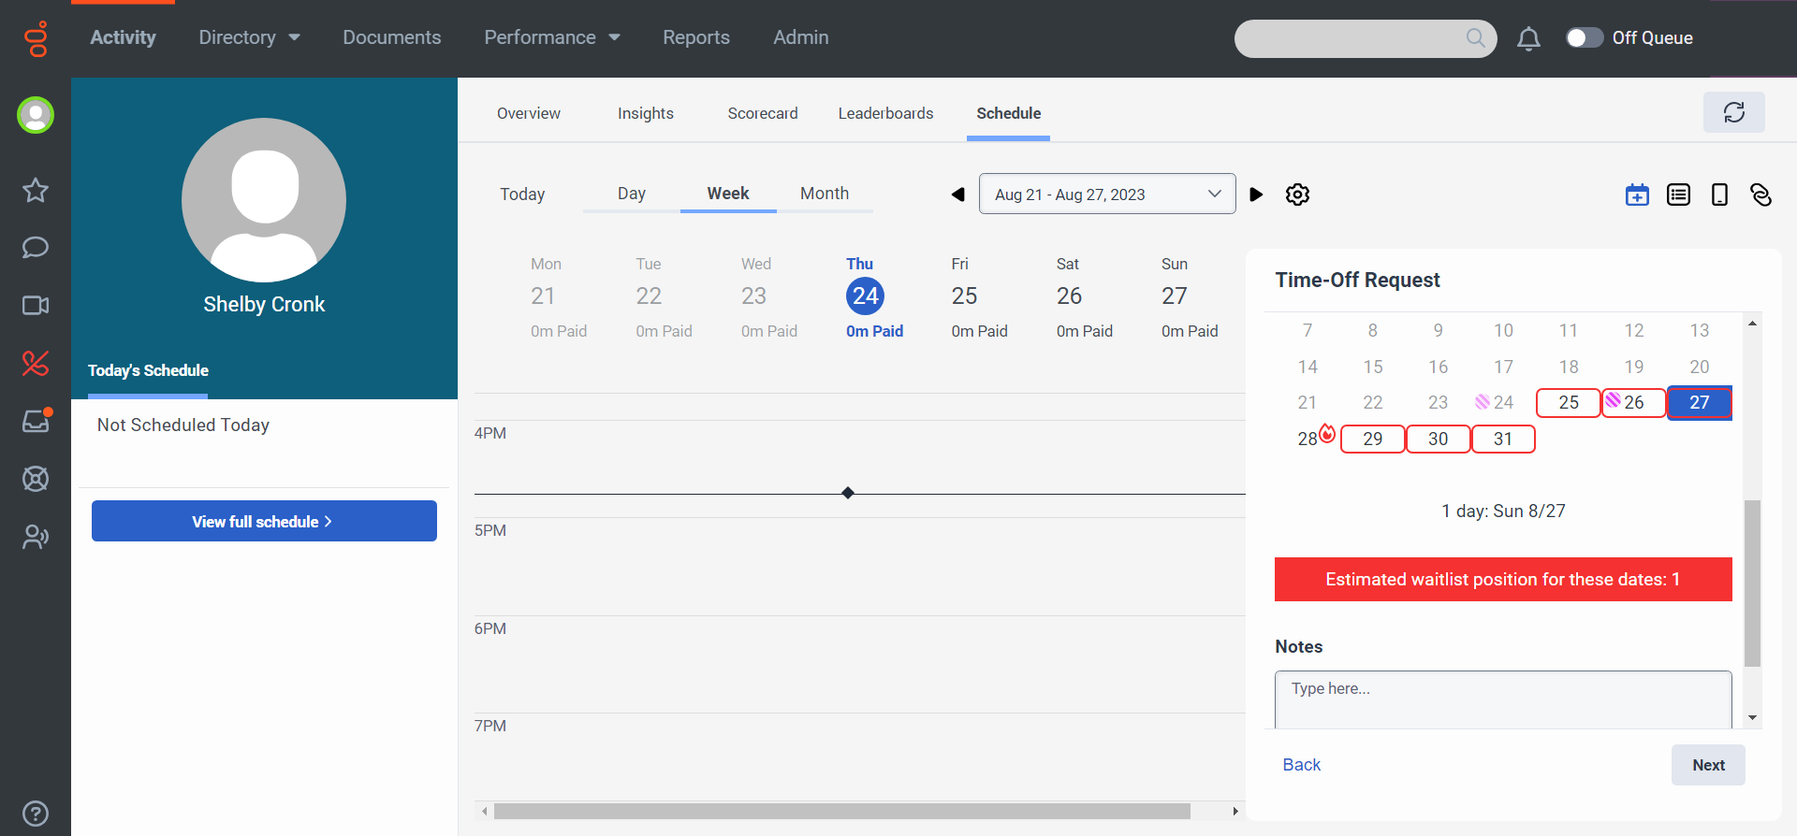Select date 25 in time-off calendar
This screenshot has height=836, width=1797.
1568,403
